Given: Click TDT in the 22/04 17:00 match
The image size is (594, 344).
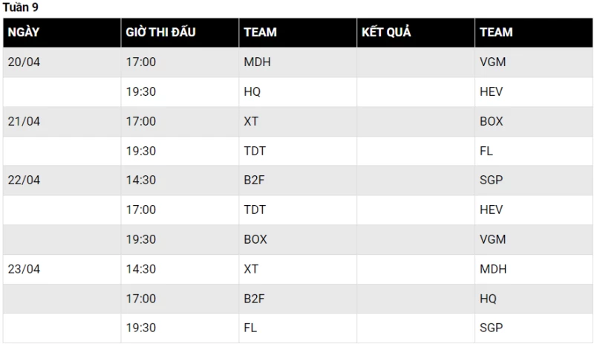Looking at the screenshot, I should point(255,210).
